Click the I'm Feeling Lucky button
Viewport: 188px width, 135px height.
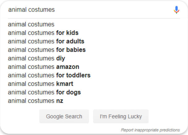121,116
